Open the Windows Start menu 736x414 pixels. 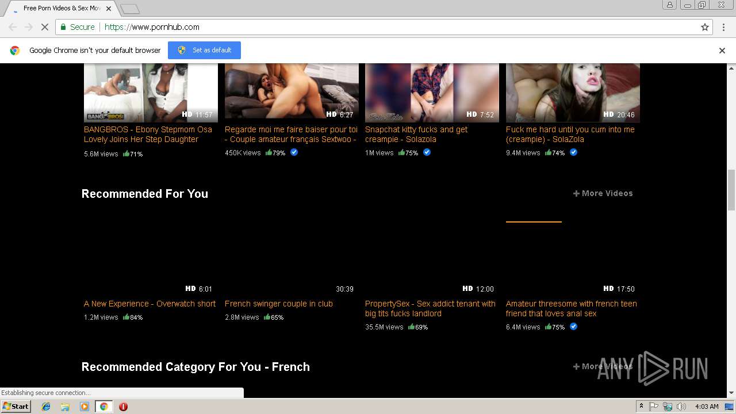coord(16,406)
